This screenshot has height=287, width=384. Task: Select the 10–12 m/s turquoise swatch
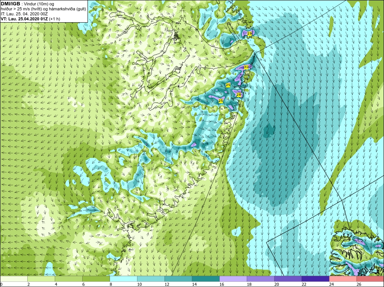pyautogui.click(x=151, y=279)
